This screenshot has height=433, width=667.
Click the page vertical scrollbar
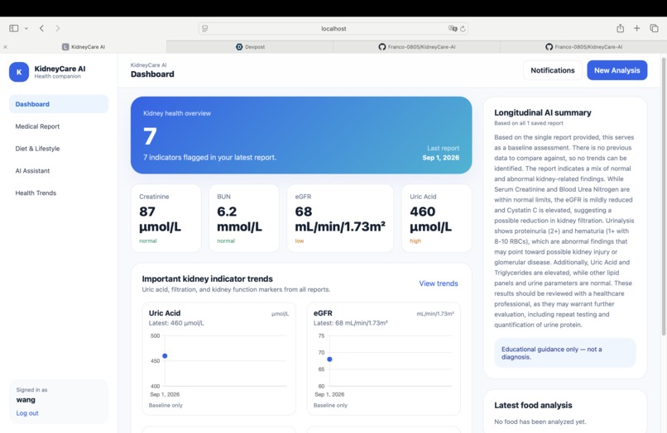pyautogui.click(x=664, y=196)
